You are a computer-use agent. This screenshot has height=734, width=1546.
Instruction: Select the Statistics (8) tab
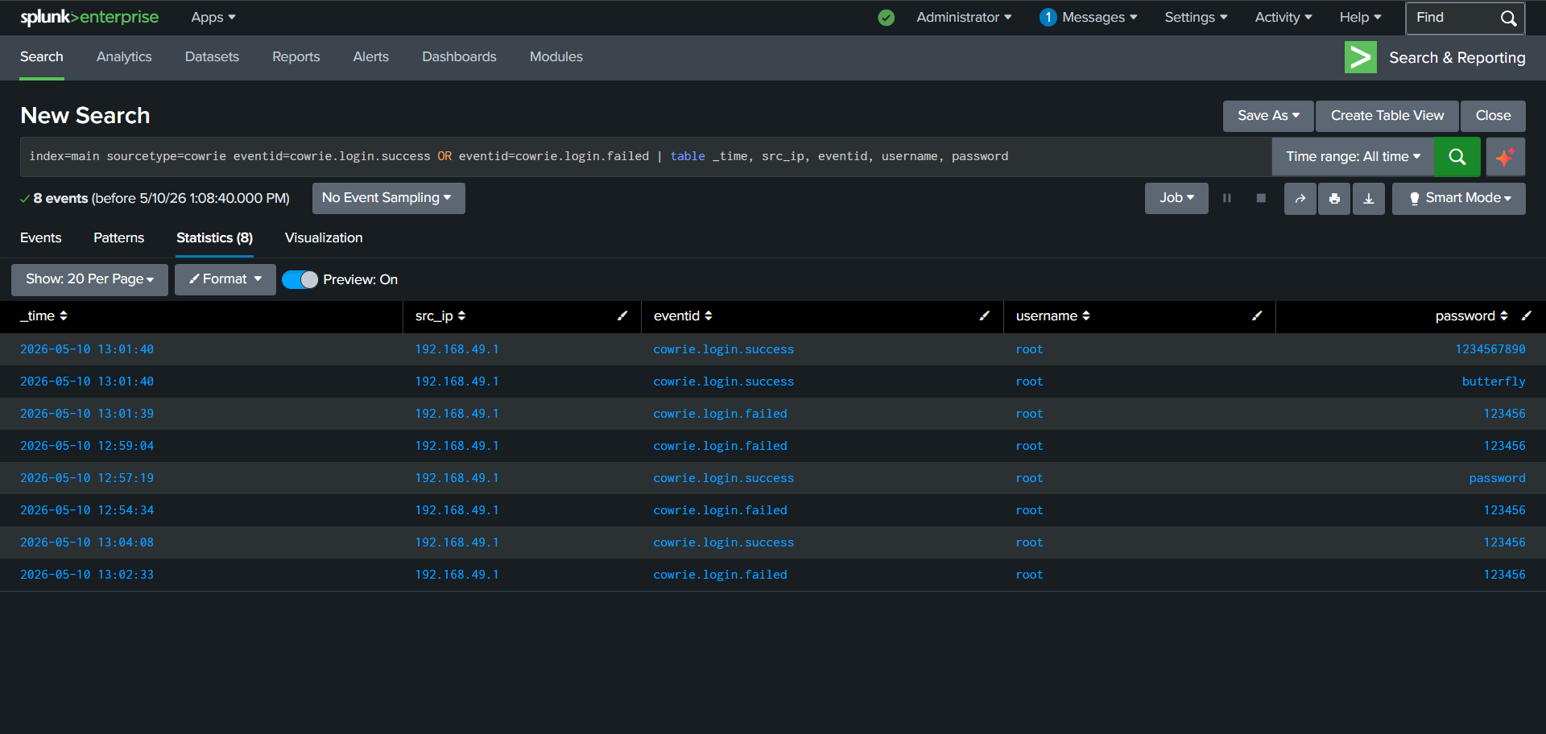(x=214, y=238)
